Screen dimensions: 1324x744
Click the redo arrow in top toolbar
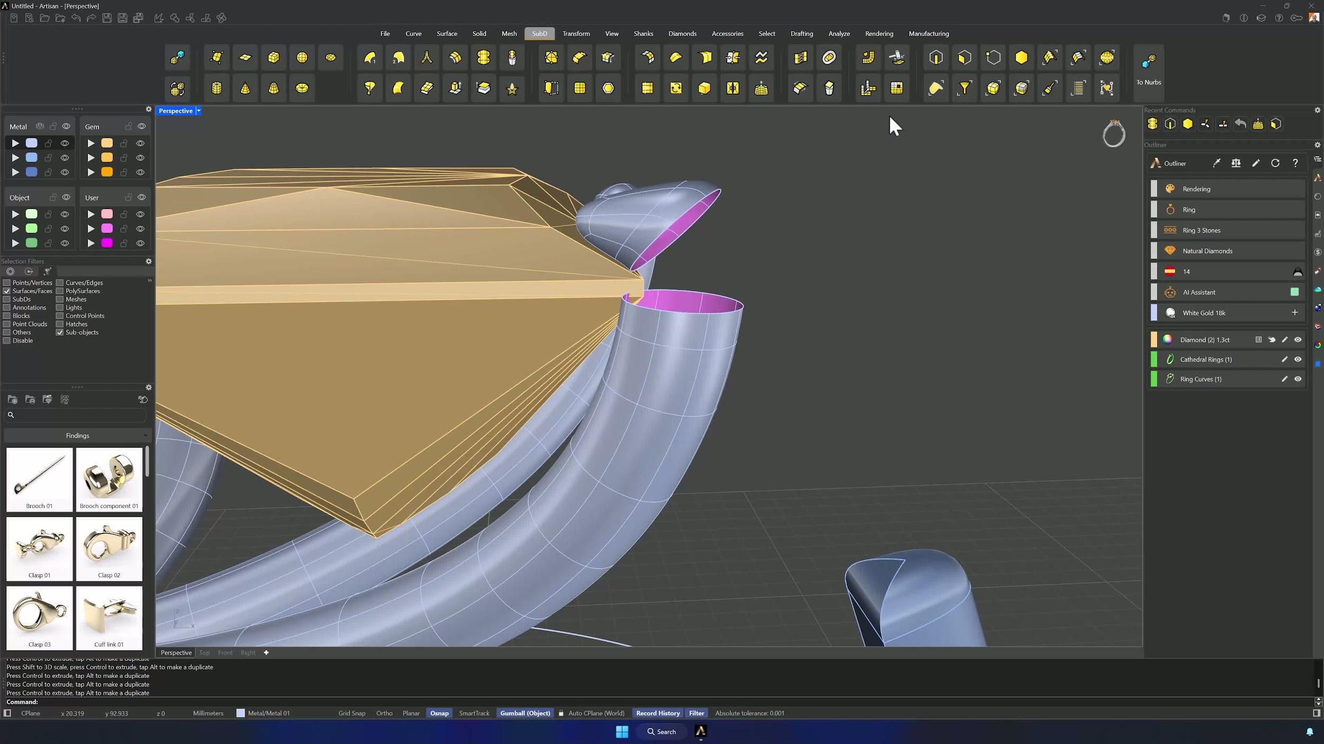[x=91, y=18]
